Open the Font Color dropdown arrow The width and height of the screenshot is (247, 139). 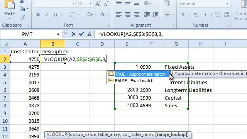coord(108,15)
